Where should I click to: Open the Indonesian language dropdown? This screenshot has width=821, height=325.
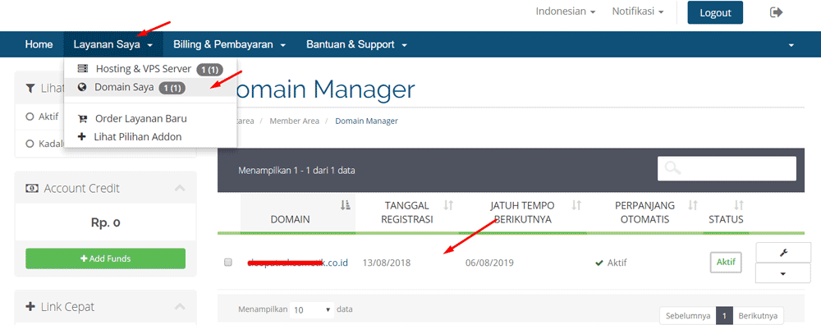(x=566, y=11)
